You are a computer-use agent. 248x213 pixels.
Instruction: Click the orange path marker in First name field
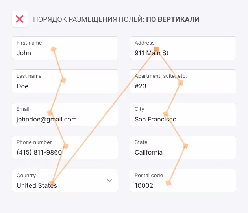coord(54,49)
